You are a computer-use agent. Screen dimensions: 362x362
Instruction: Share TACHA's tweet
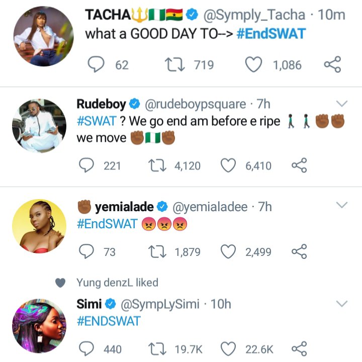pyautogui.click(x=332, y=65)
